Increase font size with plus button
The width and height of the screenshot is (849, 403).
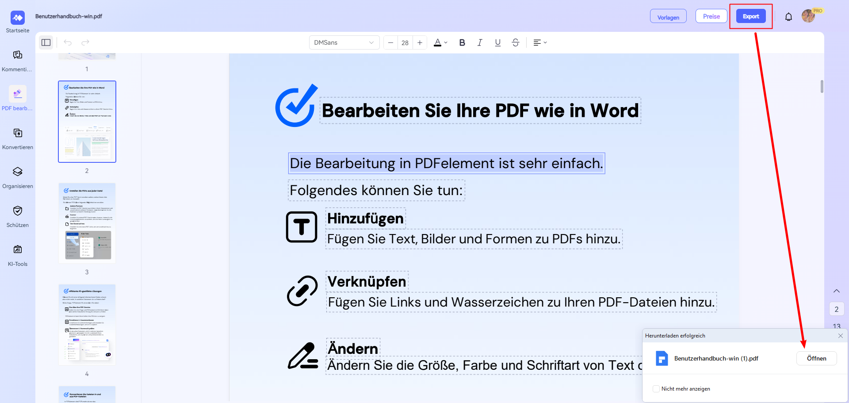point(420,42)
